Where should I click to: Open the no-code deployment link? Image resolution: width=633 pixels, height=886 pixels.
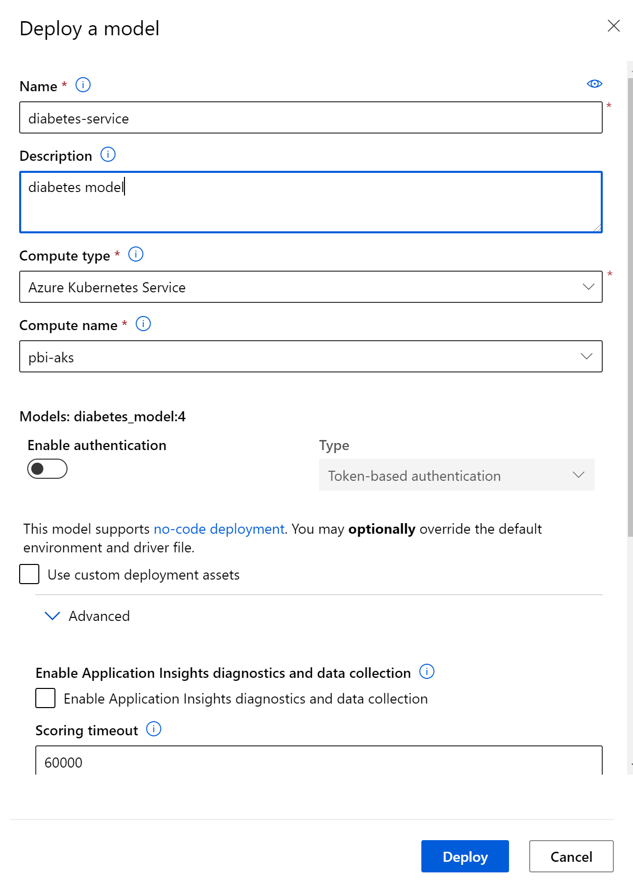coord(219,529)
